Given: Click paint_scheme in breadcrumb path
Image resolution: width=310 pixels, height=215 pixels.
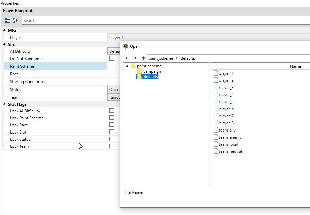Looking at the screenshot, I should (161, 58).
